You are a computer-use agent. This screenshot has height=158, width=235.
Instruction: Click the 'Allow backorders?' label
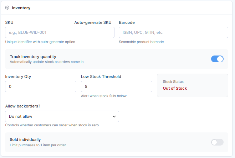coord(22,106)
